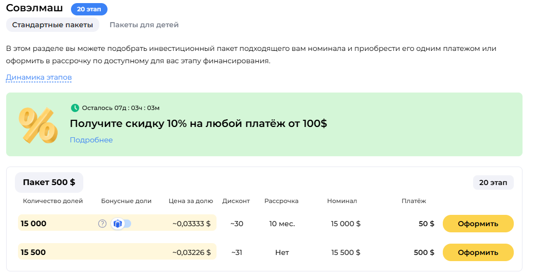Image resolution: width=558 pixels, height=275 pixels.
Task: Click Оформить for the 500 $ payment
Action: [x=478, y=252]
